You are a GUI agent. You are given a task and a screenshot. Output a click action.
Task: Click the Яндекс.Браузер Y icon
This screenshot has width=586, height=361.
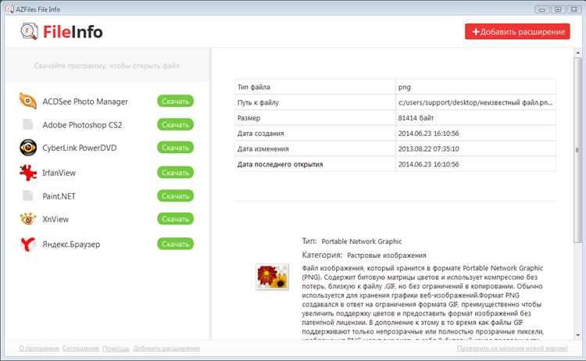(x=28, y=244)
